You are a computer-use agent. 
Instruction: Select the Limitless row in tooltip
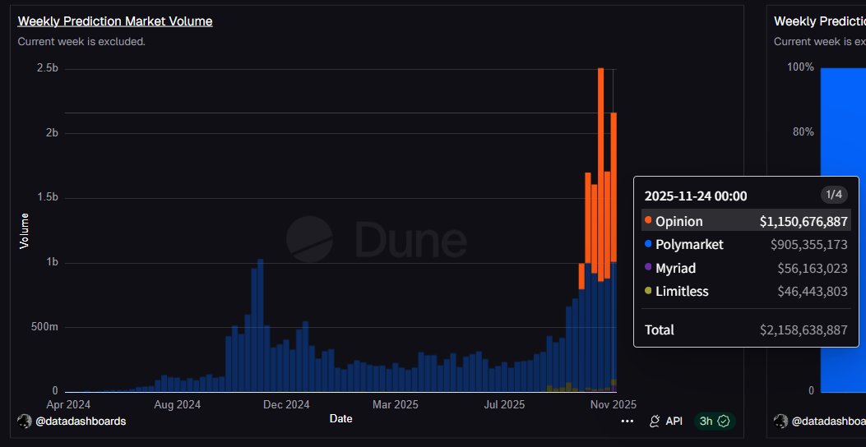[x=746, y=292]
